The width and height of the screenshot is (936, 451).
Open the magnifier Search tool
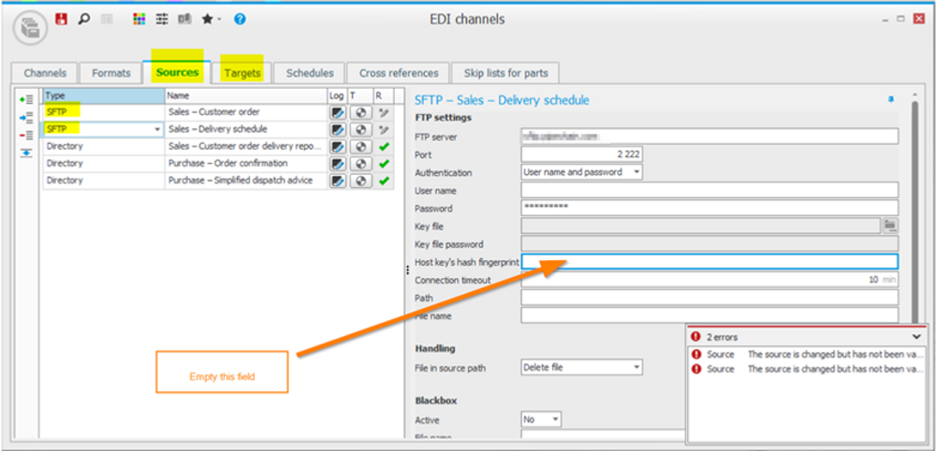[x=84, y=19]
